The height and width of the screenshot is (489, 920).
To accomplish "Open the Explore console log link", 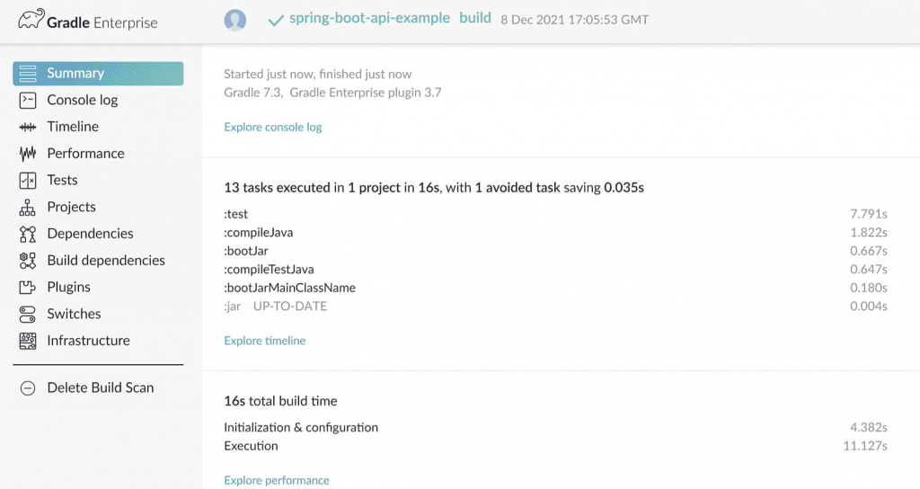I will tap(272, 128).
